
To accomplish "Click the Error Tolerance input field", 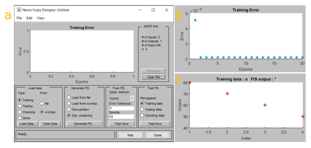I will 122,108.
